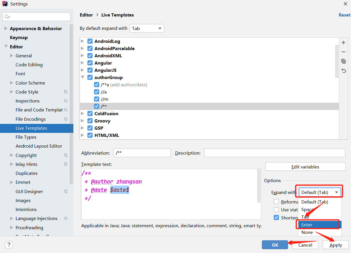The width and height of the screenshot is (351, 253).
Task: Open the Intentions settings page
Action: point(26,209)
